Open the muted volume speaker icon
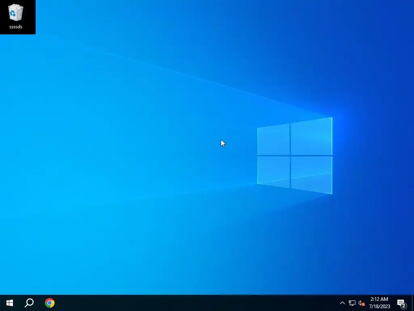Screen dimensions: 414x311 pos(361,303)
